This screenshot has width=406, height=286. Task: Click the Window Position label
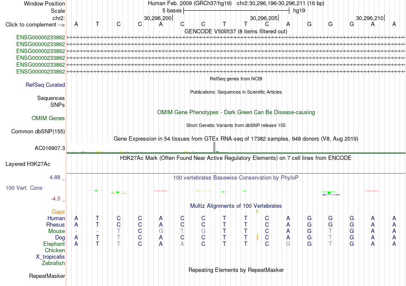(44, 3)
